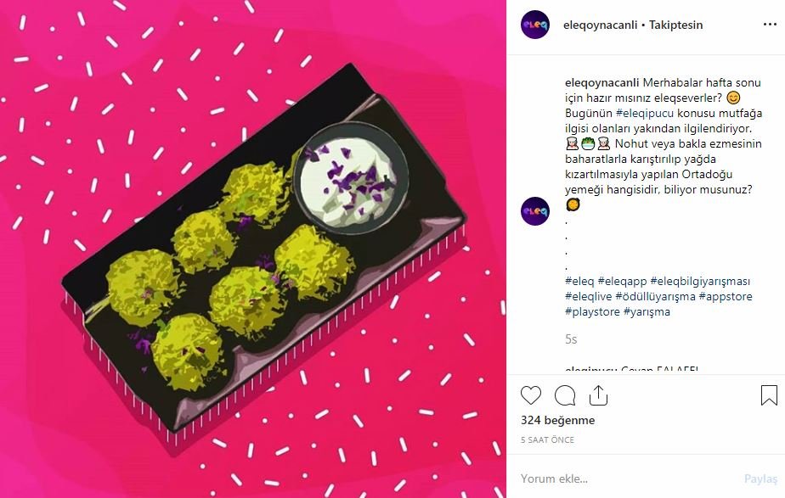This screenshot has width=785, height=498.
Task: Open the #eleqipucu hashtag
Action: point(645,113)
